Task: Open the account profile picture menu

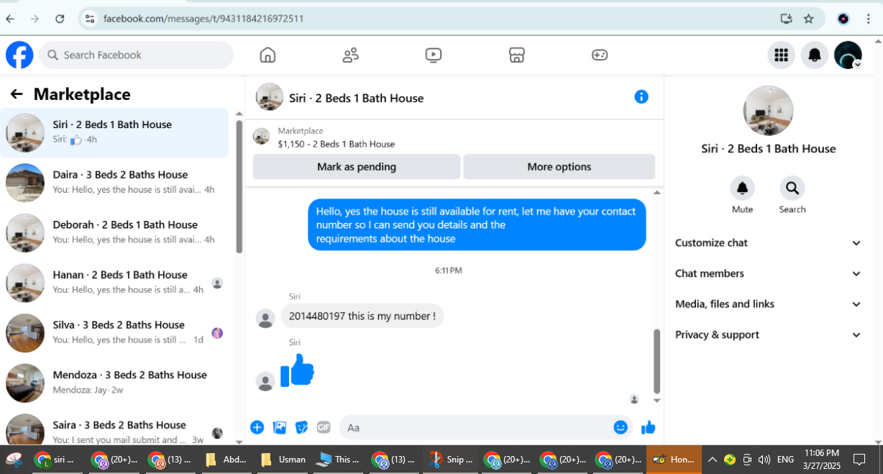Action: [848, 55]
